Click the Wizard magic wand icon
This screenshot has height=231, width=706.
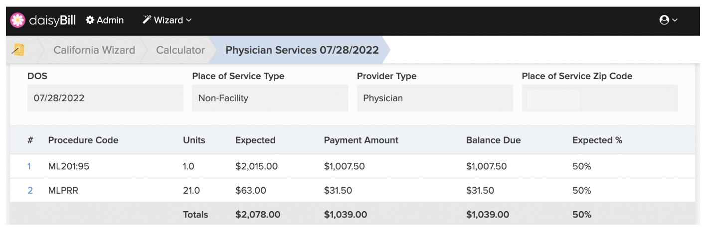[x=147, y=20]
